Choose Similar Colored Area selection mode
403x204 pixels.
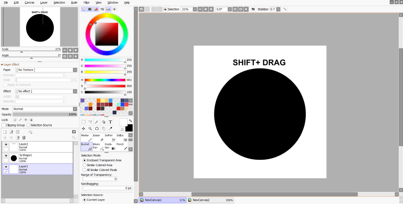pos(84,165)
